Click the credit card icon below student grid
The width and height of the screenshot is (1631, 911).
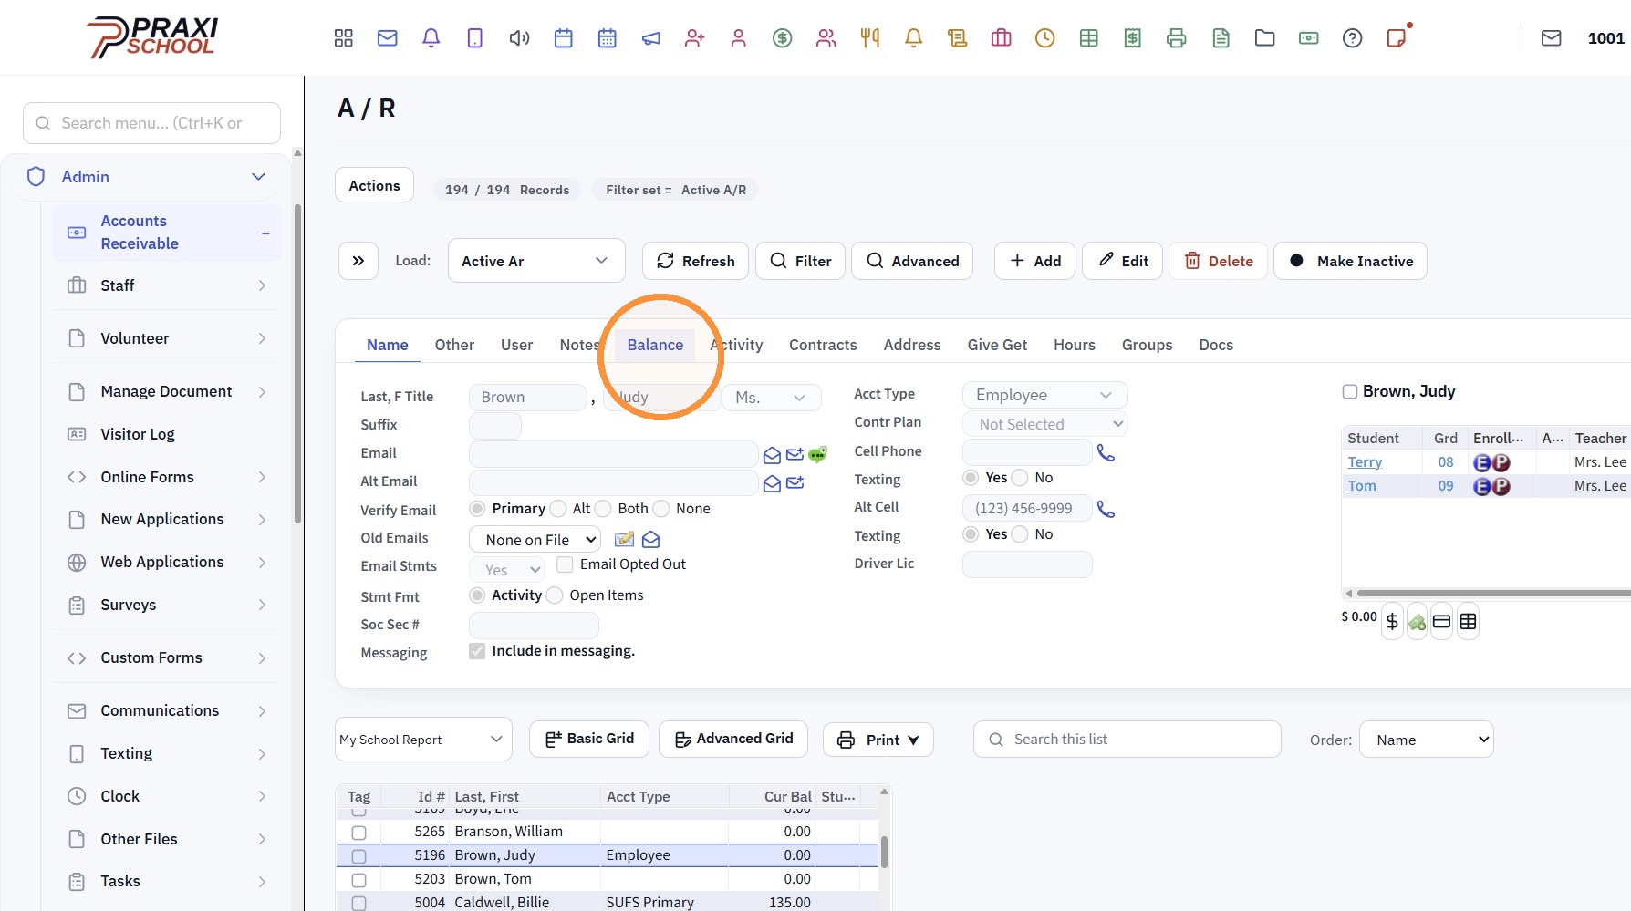coord(1441,622)
